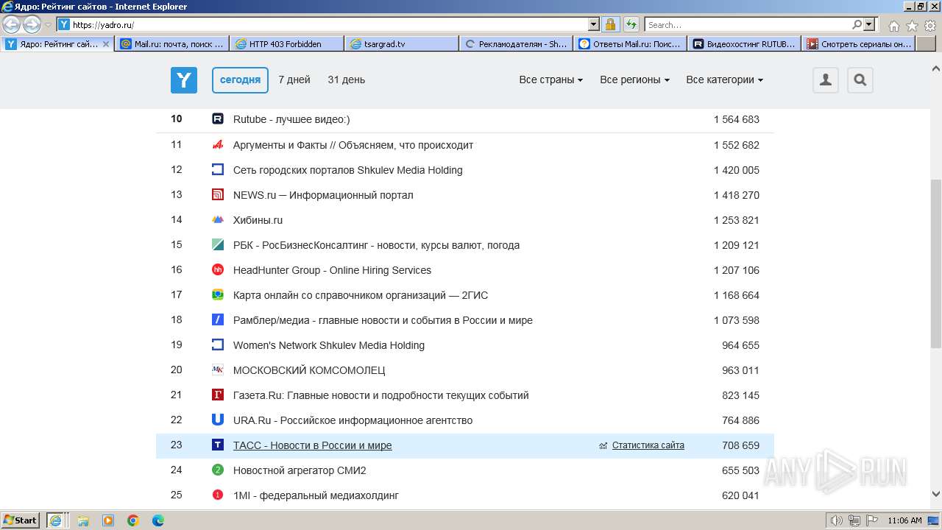
Task: Click the Аргументы и Факты site icon
Action: (x=218, y=145)
